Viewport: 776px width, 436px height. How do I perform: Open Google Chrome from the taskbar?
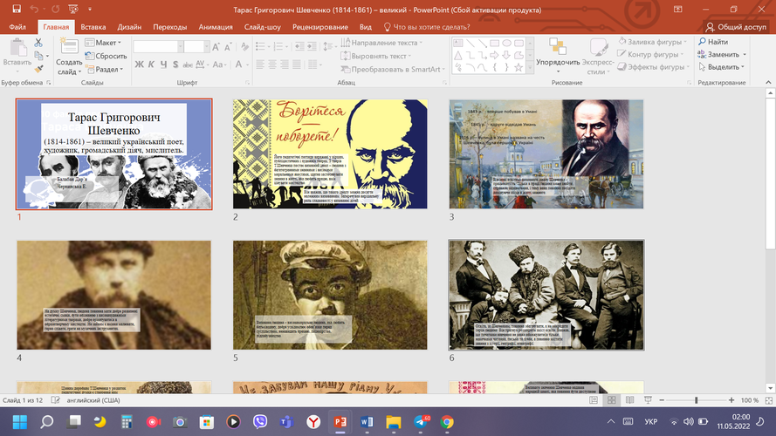(x=447, y=422)
